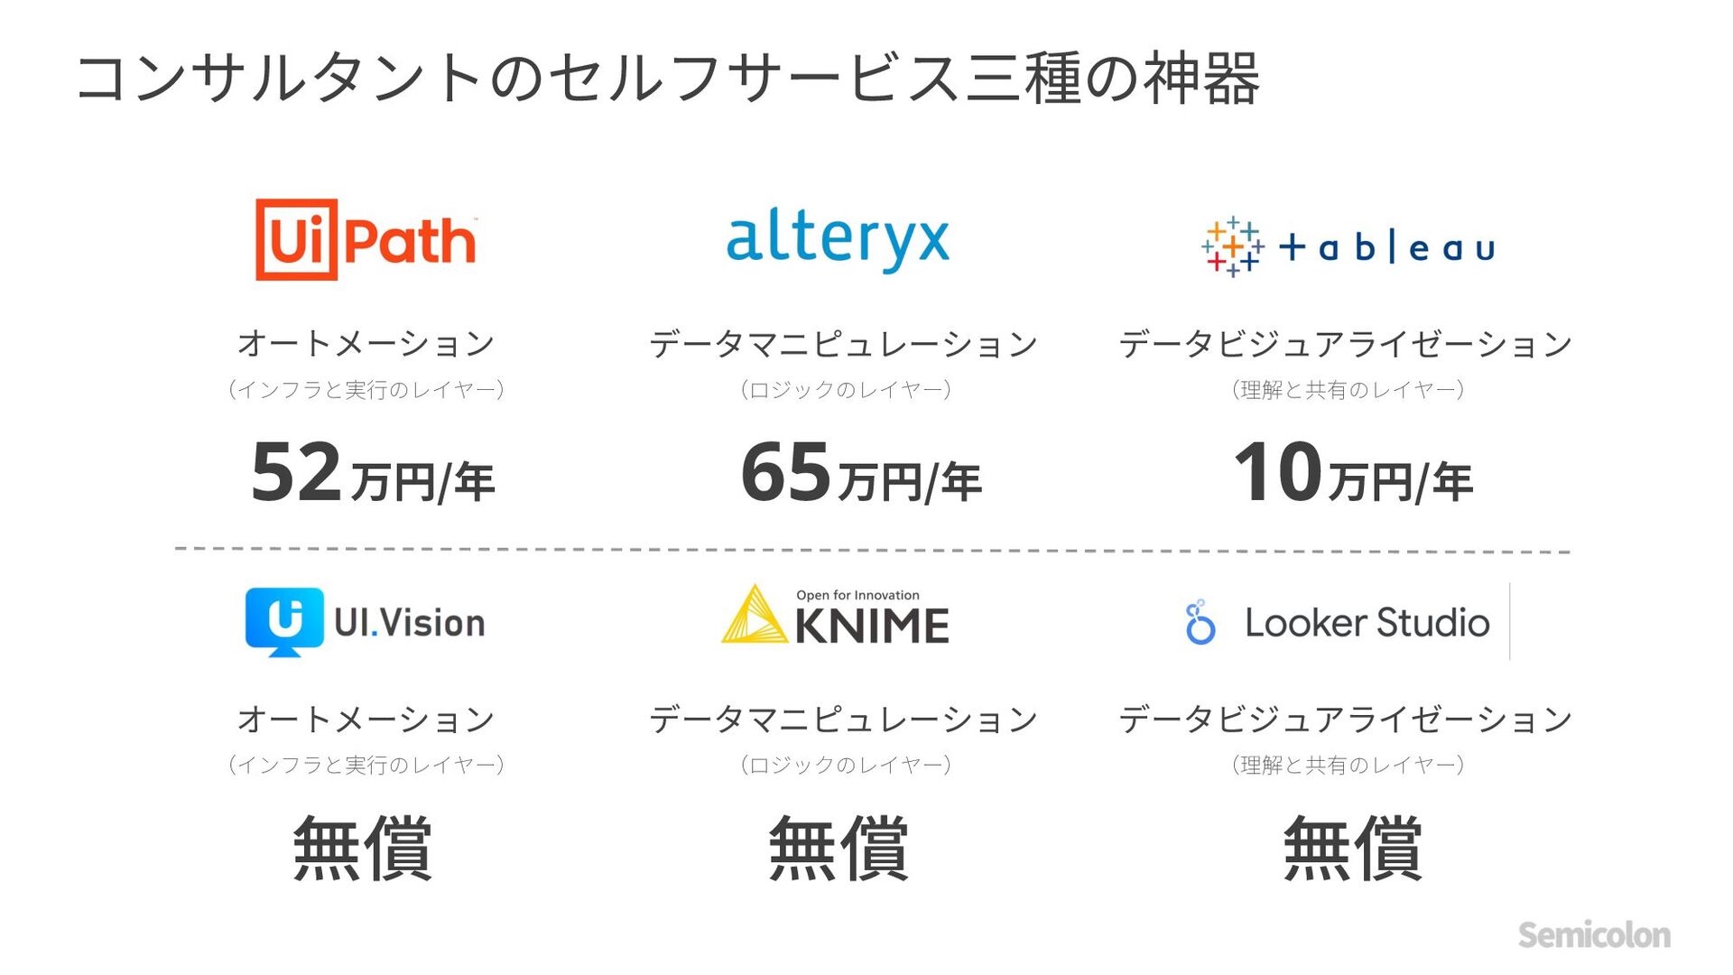Click 無償 under KNIME
Viewport: 1733px width, 975px height.
pos(839,848)
